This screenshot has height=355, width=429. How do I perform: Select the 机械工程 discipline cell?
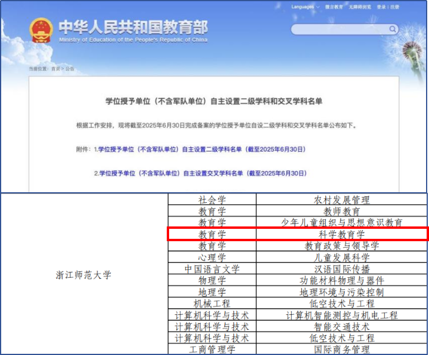click(212, 303)
